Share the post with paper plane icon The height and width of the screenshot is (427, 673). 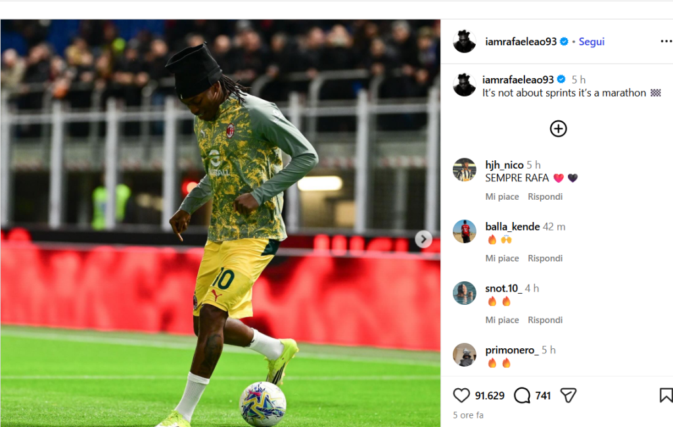569,395
